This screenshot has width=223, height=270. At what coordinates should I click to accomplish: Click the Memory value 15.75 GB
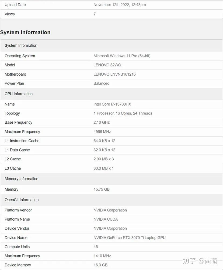[x=102, y=189]
